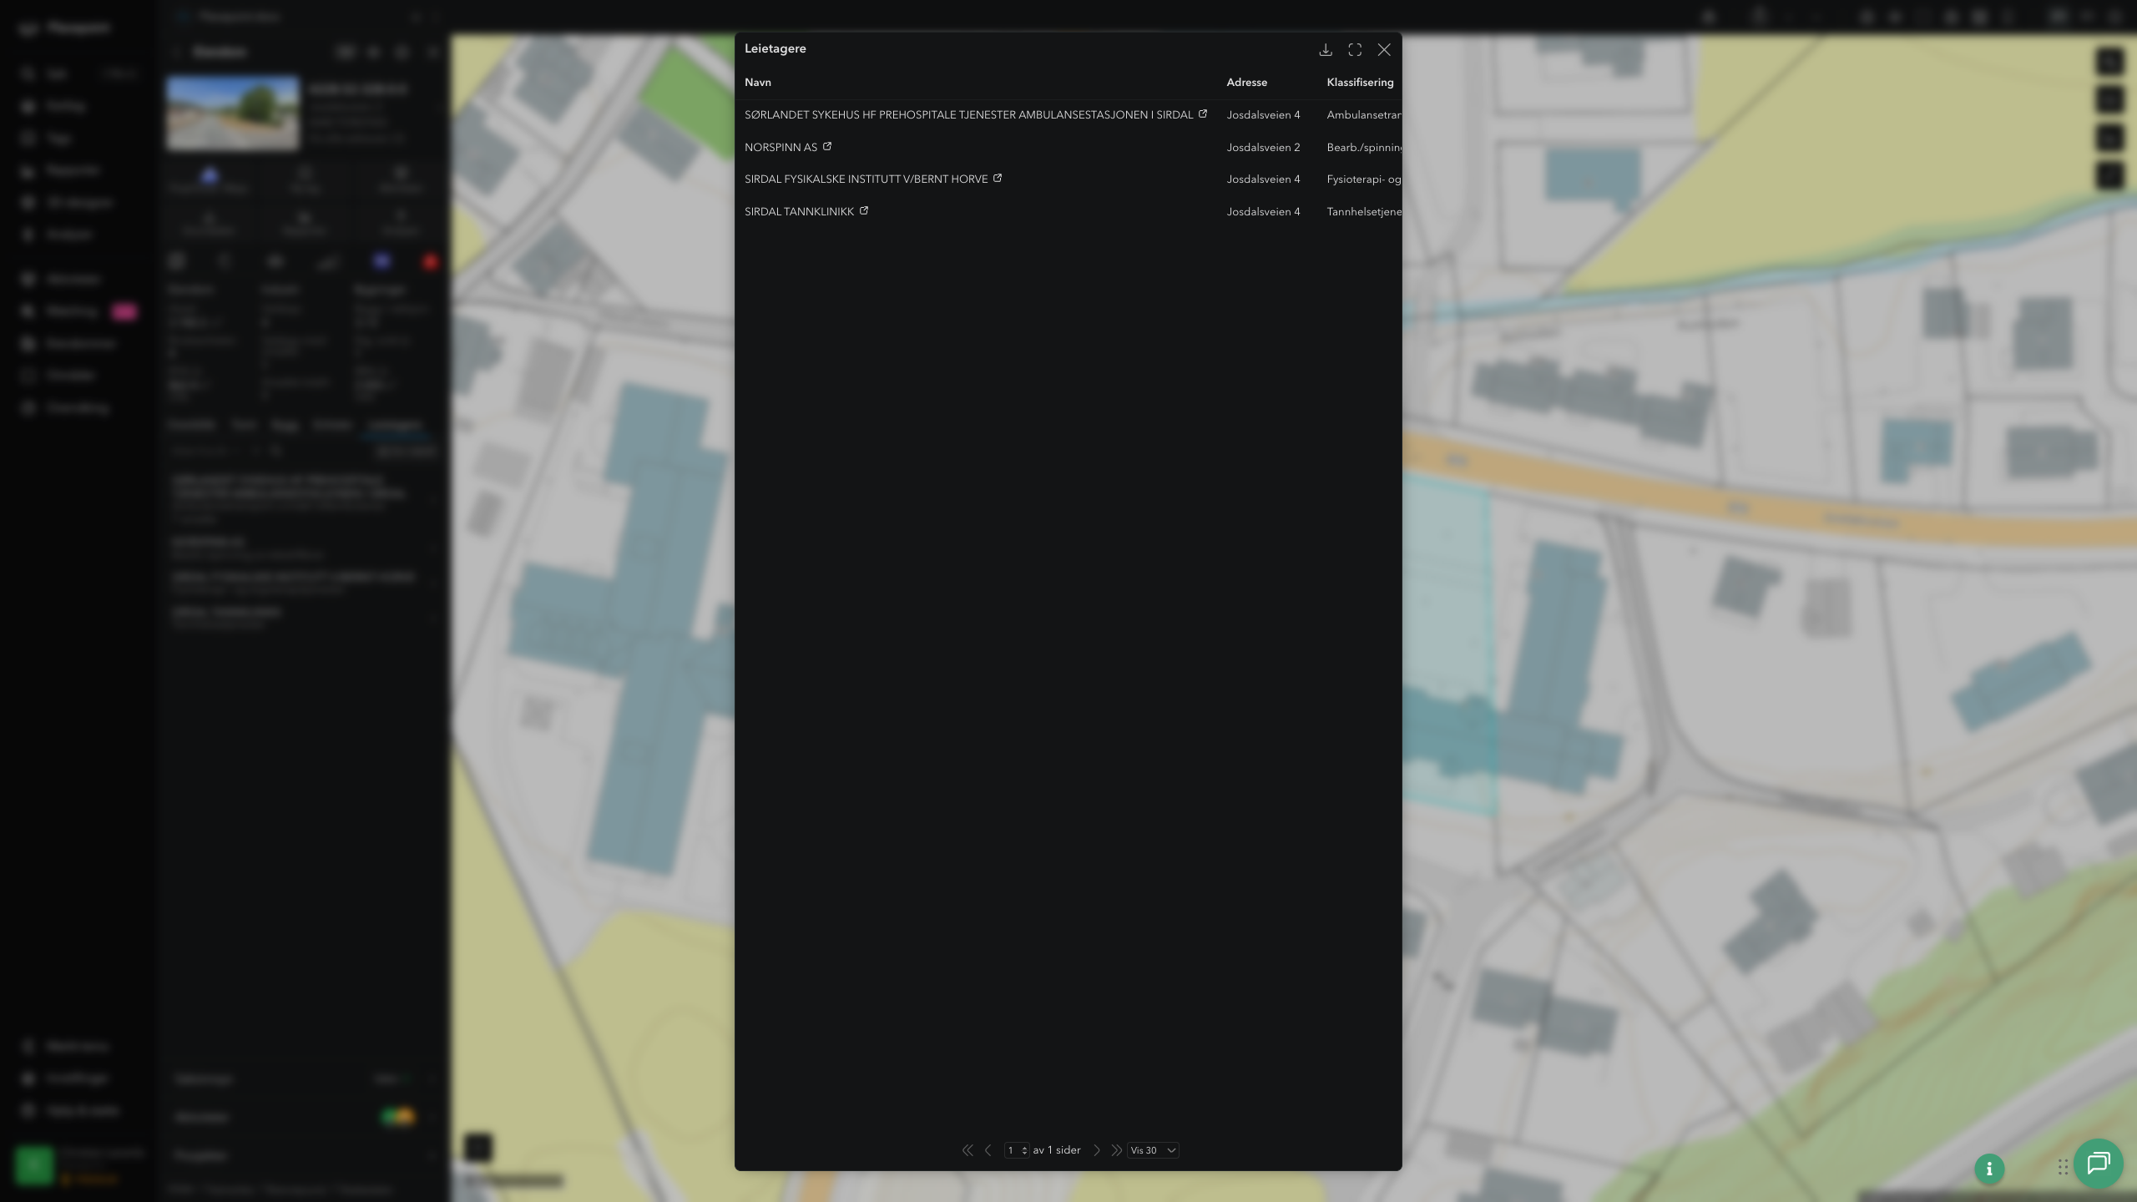Sort by the Adresse column header
The height and width of the screenshot is (1202, 2137).
(1246, 83)
